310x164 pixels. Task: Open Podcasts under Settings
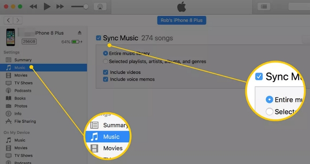tap(43, 91)
